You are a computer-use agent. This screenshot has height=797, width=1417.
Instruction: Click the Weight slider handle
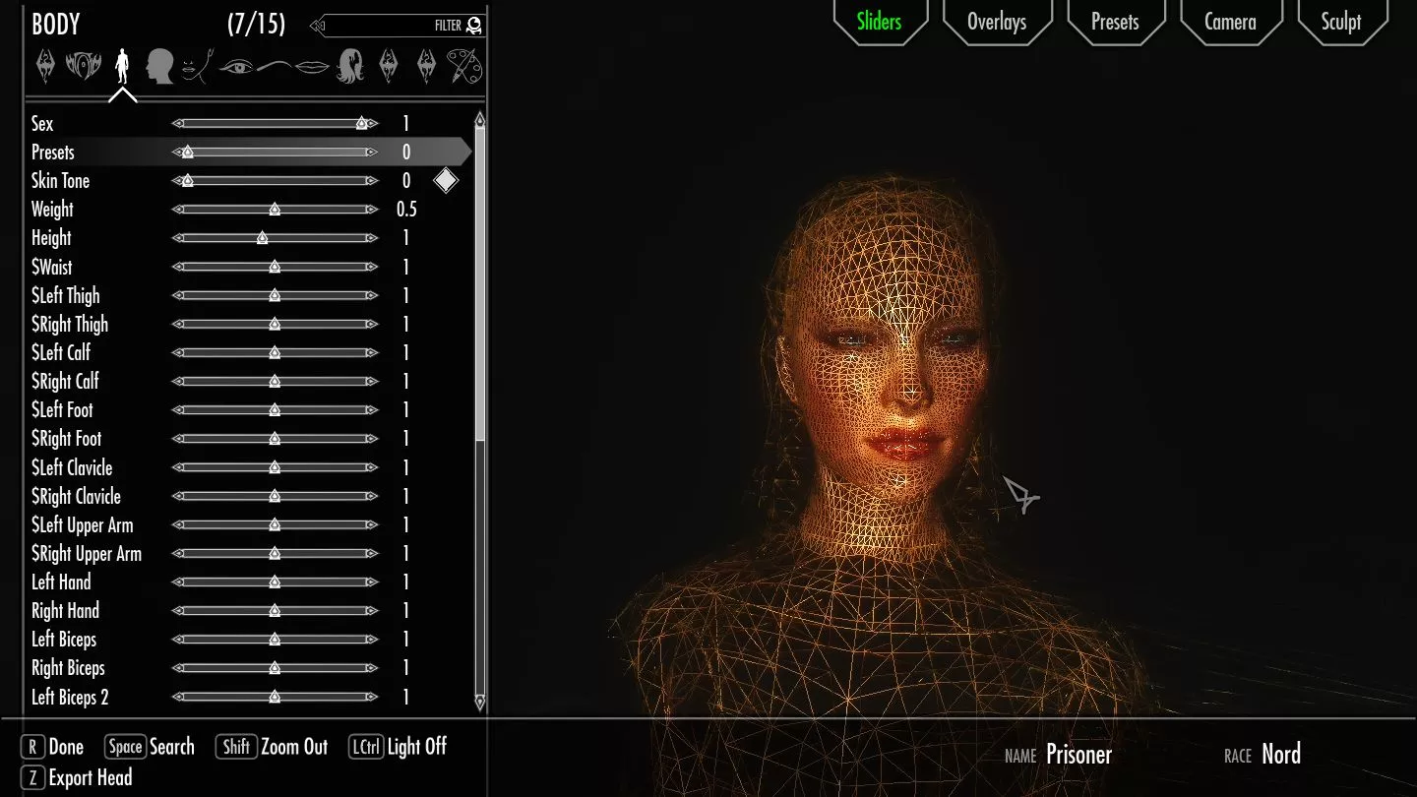(x=275, y=210)
